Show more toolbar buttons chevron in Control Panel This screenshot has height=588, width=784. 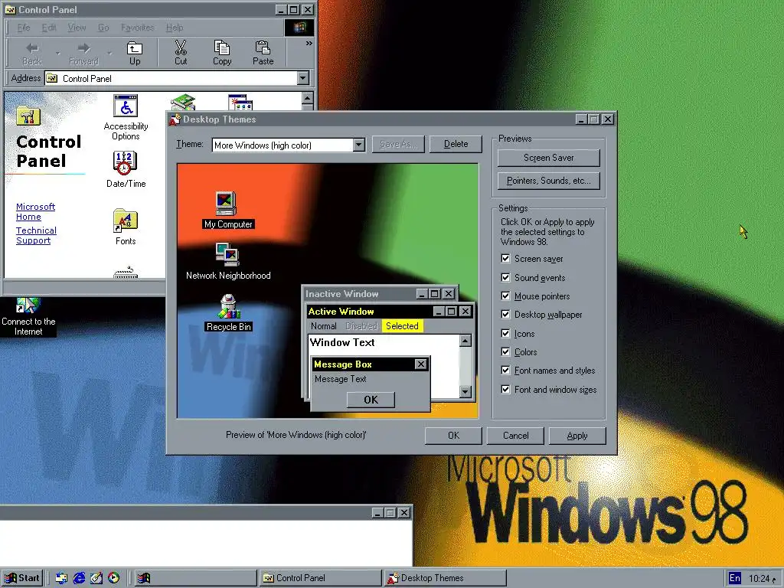pyautogui.click(x=309, y=44)
